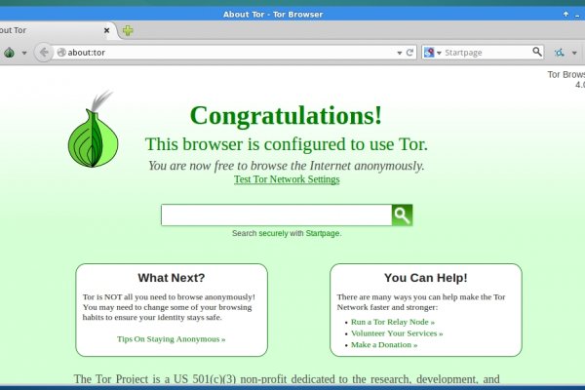This screenshot has width=585, height=390.
Task: Click the toolbar icon right of search box
Action: [560, 52]
